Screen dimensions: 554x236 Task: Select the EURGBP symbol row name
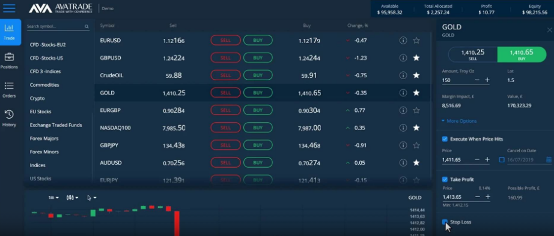pos(110,110)
